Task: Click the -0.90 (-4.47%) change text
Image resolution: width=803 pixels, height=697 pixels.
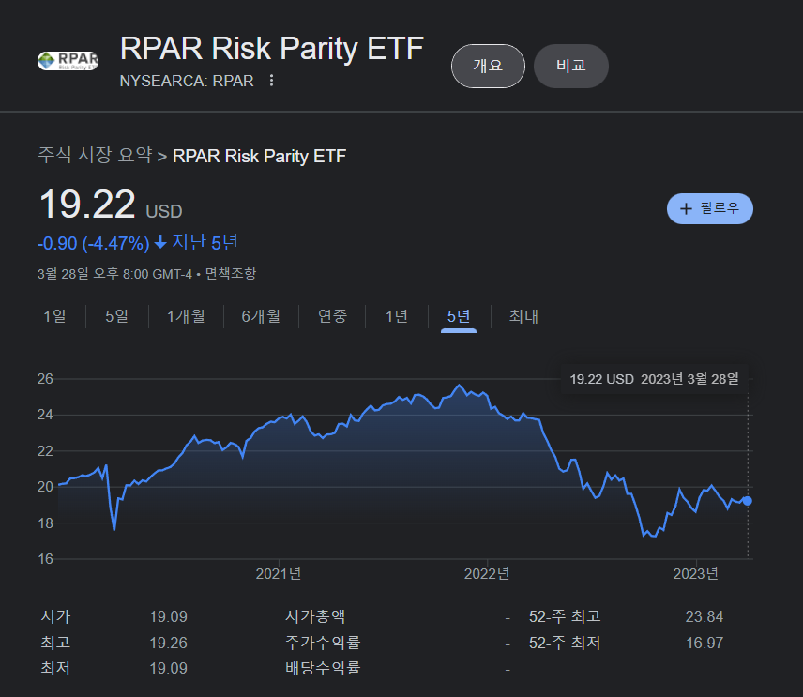Action: click(x=93, y=243)
